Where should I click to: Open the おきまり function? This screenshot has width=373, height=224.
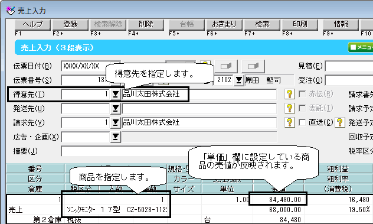(x=224, y=25)
